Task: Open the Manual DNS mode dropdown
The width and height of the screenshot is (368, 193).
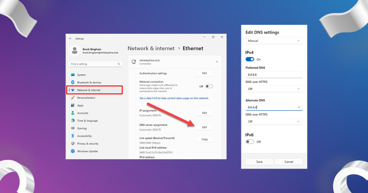Action: [x=274, y=41]
